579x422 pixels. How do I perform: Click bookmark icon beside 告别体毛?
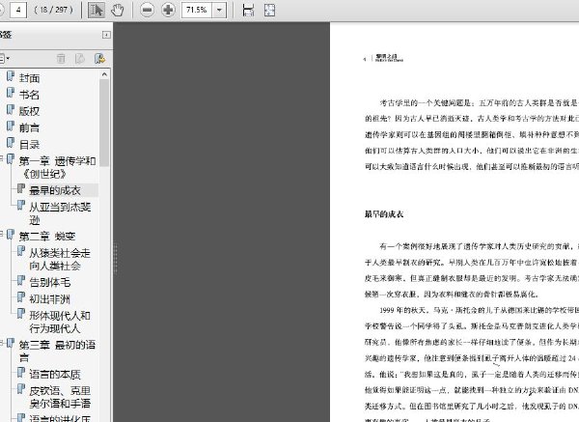[x=21, y=280]
